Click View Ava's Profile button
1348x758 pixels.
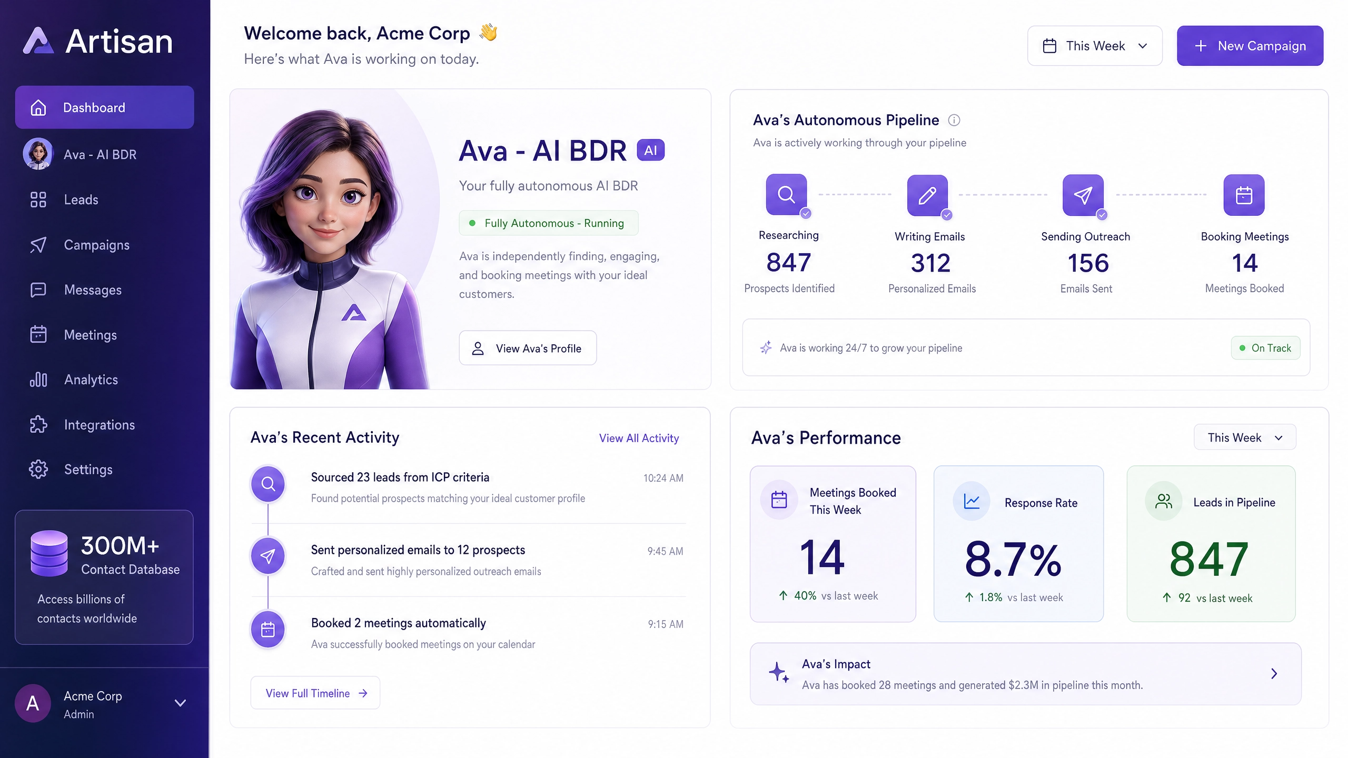(x=528, y=348)
